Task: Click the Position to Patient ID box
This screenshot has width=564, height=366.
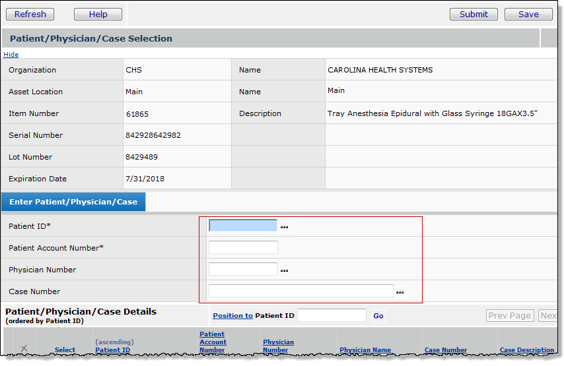Action: [332, 316]
